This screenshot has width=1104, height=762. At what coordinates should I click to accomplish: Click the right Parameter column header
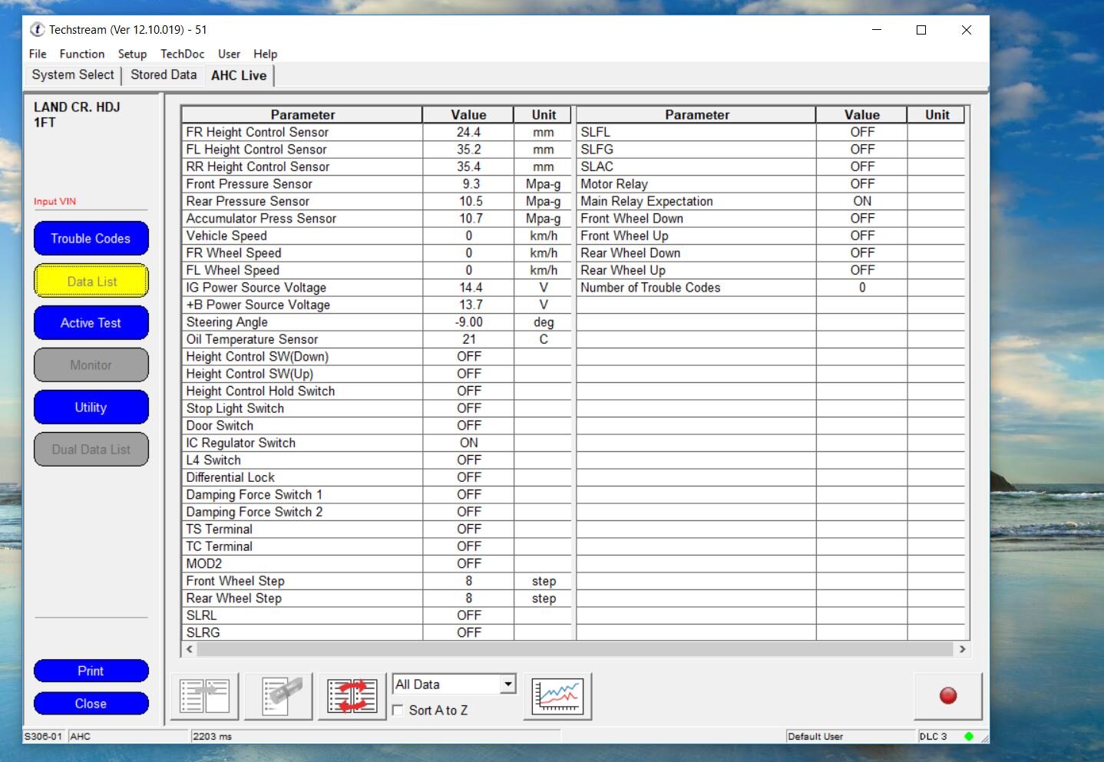click(x=696, y=114)
